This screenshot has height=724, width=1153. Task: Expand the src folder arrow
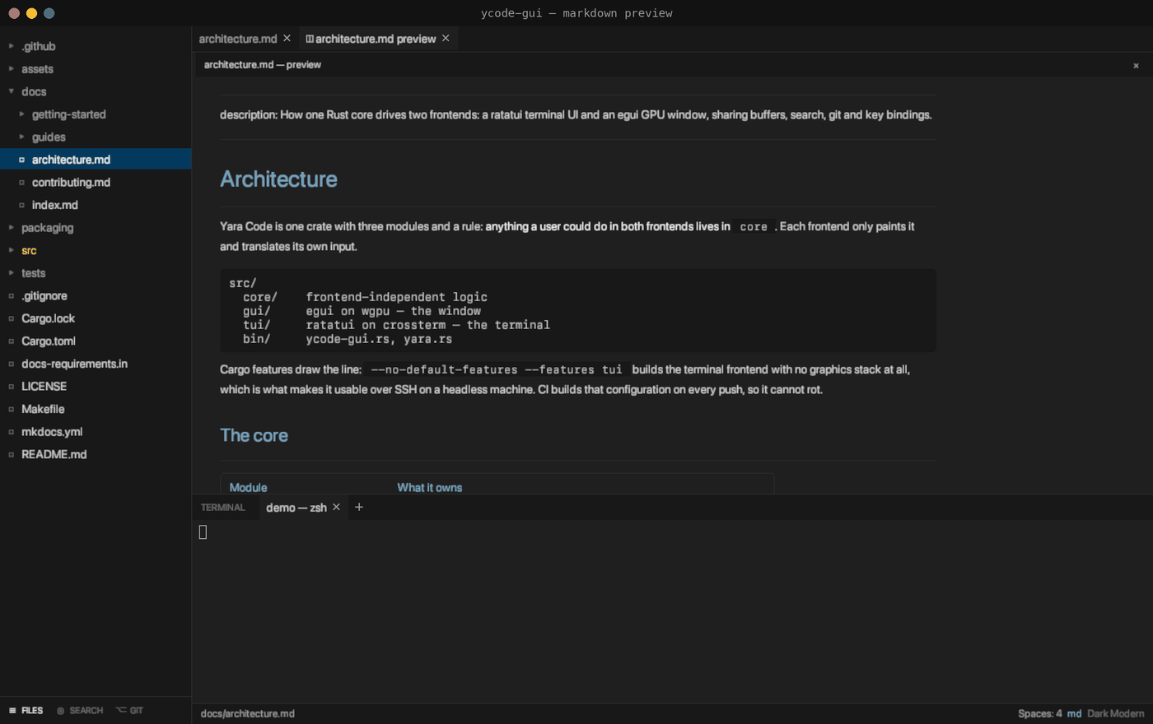point(11,250)
